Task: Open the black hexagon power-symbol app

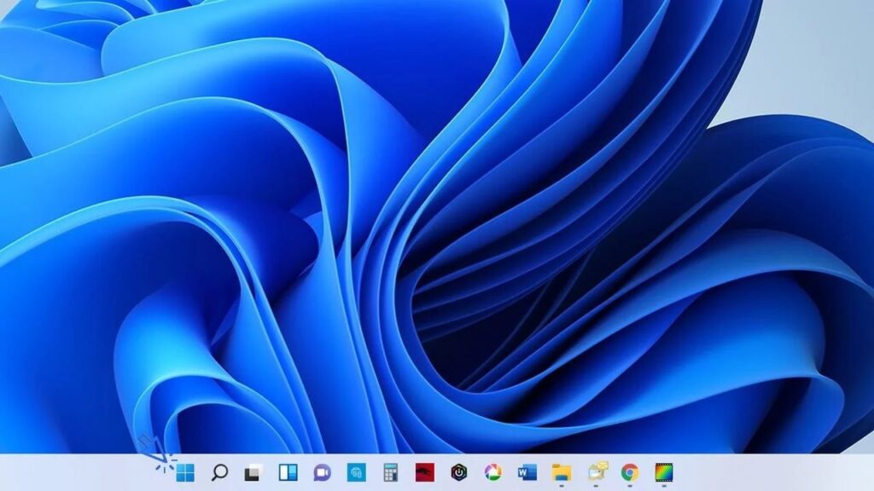Action: pyautogui.click(x=459, y=472)
